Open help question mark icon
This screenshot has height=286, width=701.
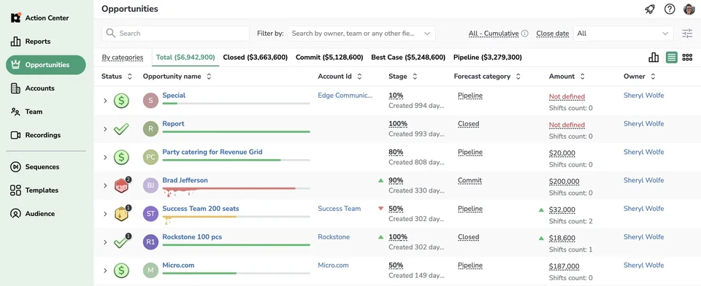point(670,9)
